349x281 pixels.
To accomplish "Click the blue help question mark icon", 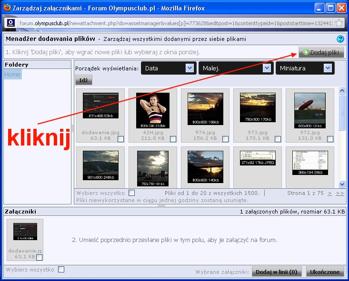I will coord(340,39).
